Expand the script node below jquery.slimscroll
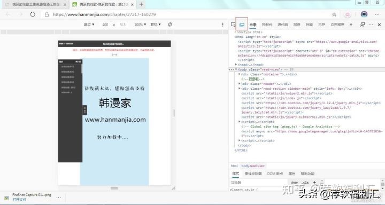The width and height of the screenshot is (385, 205). click(240, 122)
